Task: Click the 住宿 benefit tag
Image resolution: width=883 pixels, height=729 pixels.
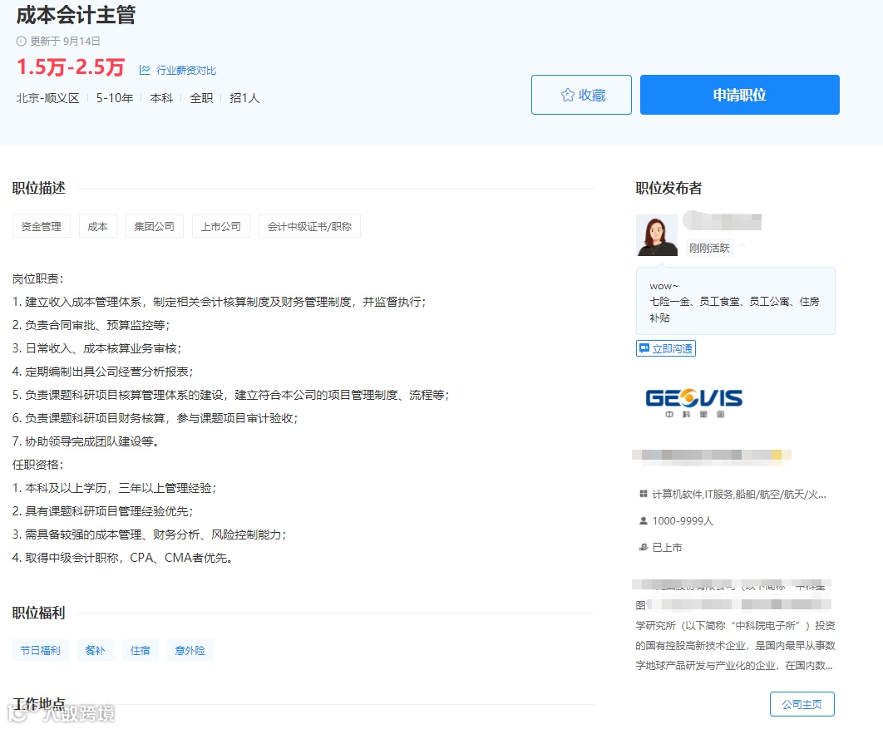Action: (141, 650)
